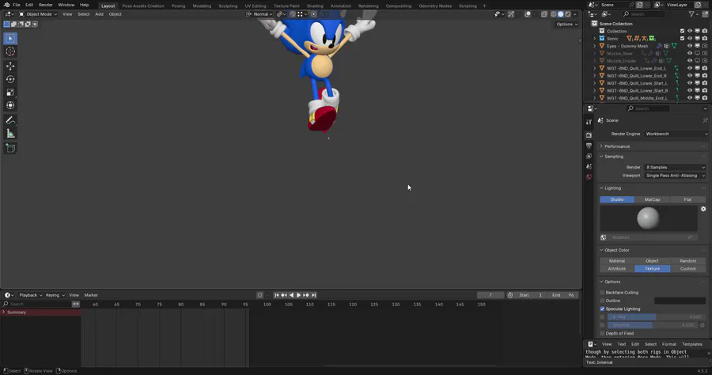
Task: Open the Scene properties tab
Action: [589, 167]
